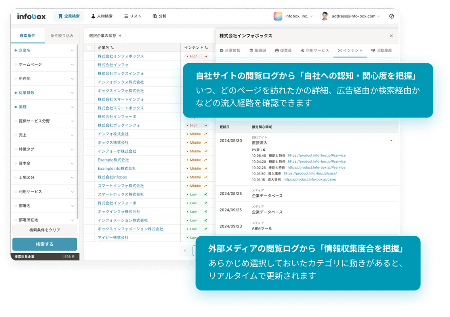Screen dimensions: 450x317
Task: Click the infobox logo
Action: pyautogui.click(x=31, y=16)
